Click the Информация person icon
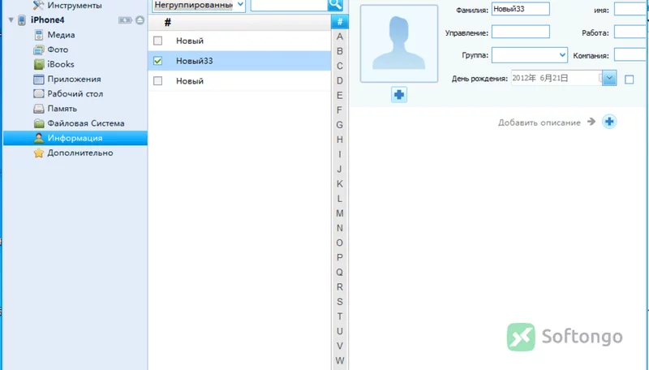 coord(38,138)
